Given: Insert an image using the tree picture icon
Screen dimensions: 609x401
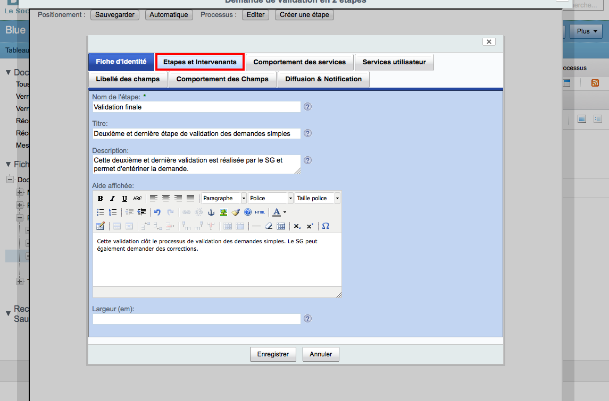Looking at the screenshot, I should (x=223, y=212).
